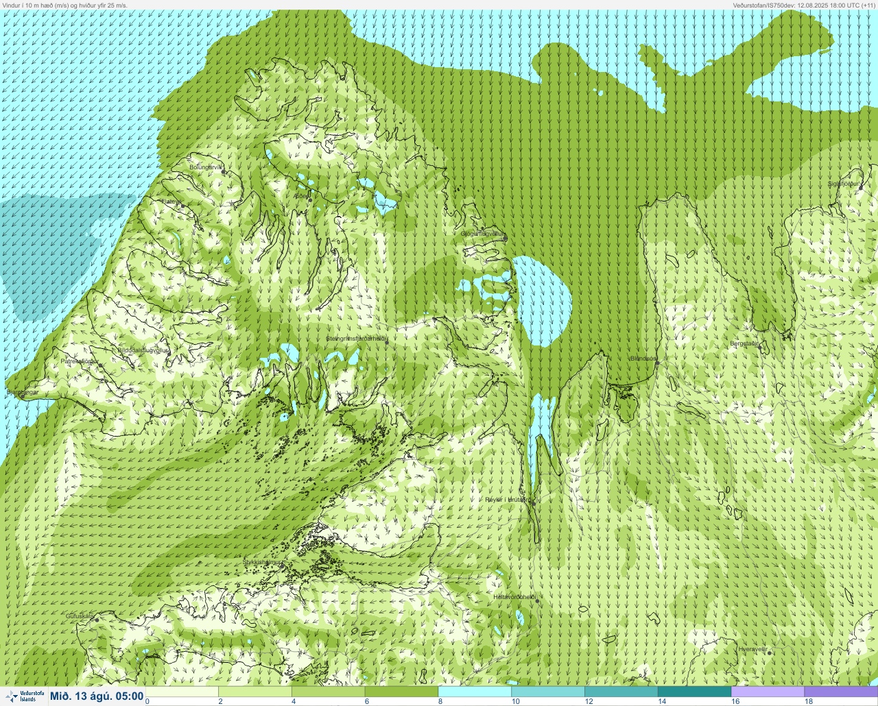Click the Reykir í Hrútafirði station label
878x706 pixels.
(508, 500)
